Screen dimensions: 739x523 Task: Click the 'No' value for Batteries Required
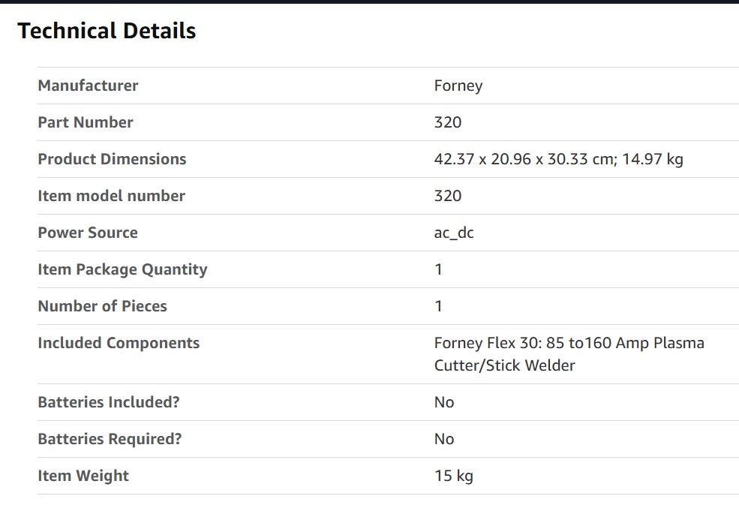444,439
